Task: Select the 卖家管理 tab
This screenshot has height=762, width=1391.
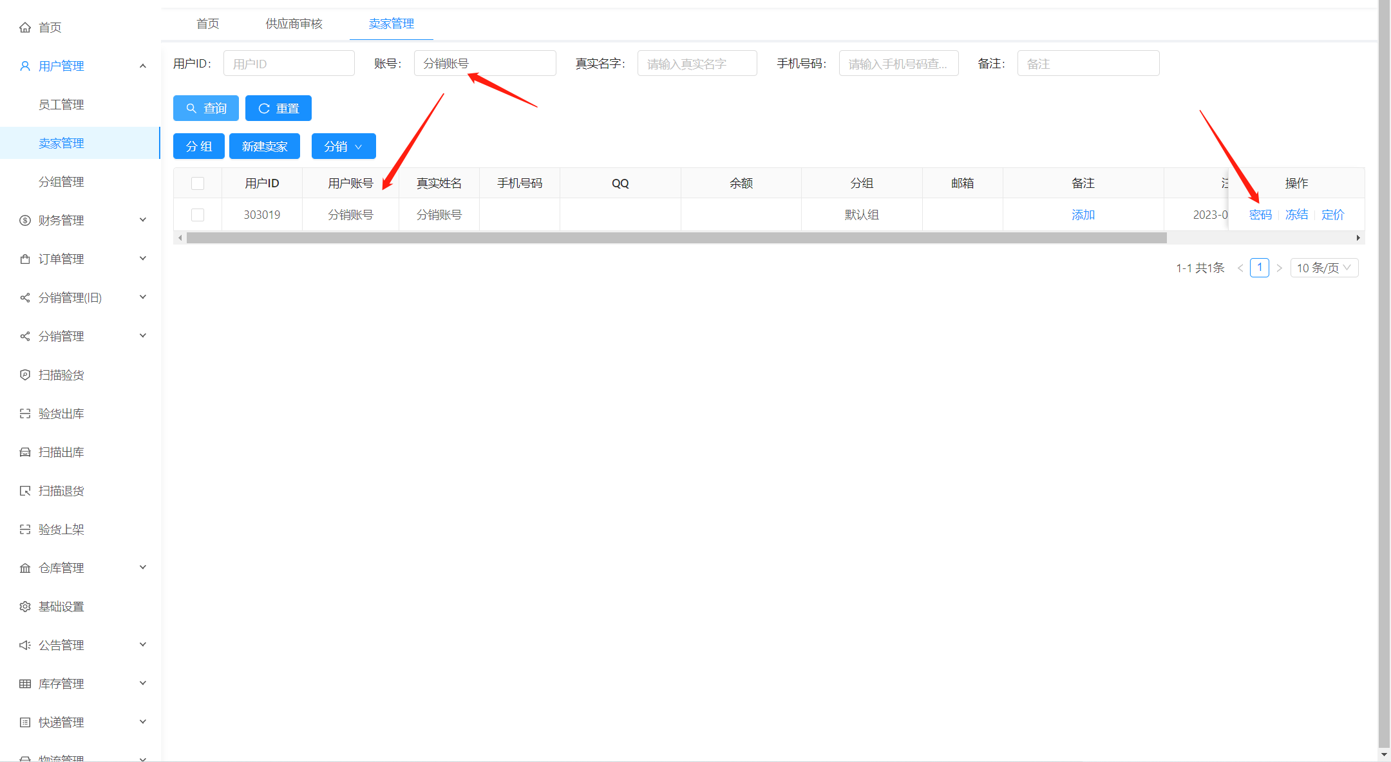Action: click(x=392, y=24)
